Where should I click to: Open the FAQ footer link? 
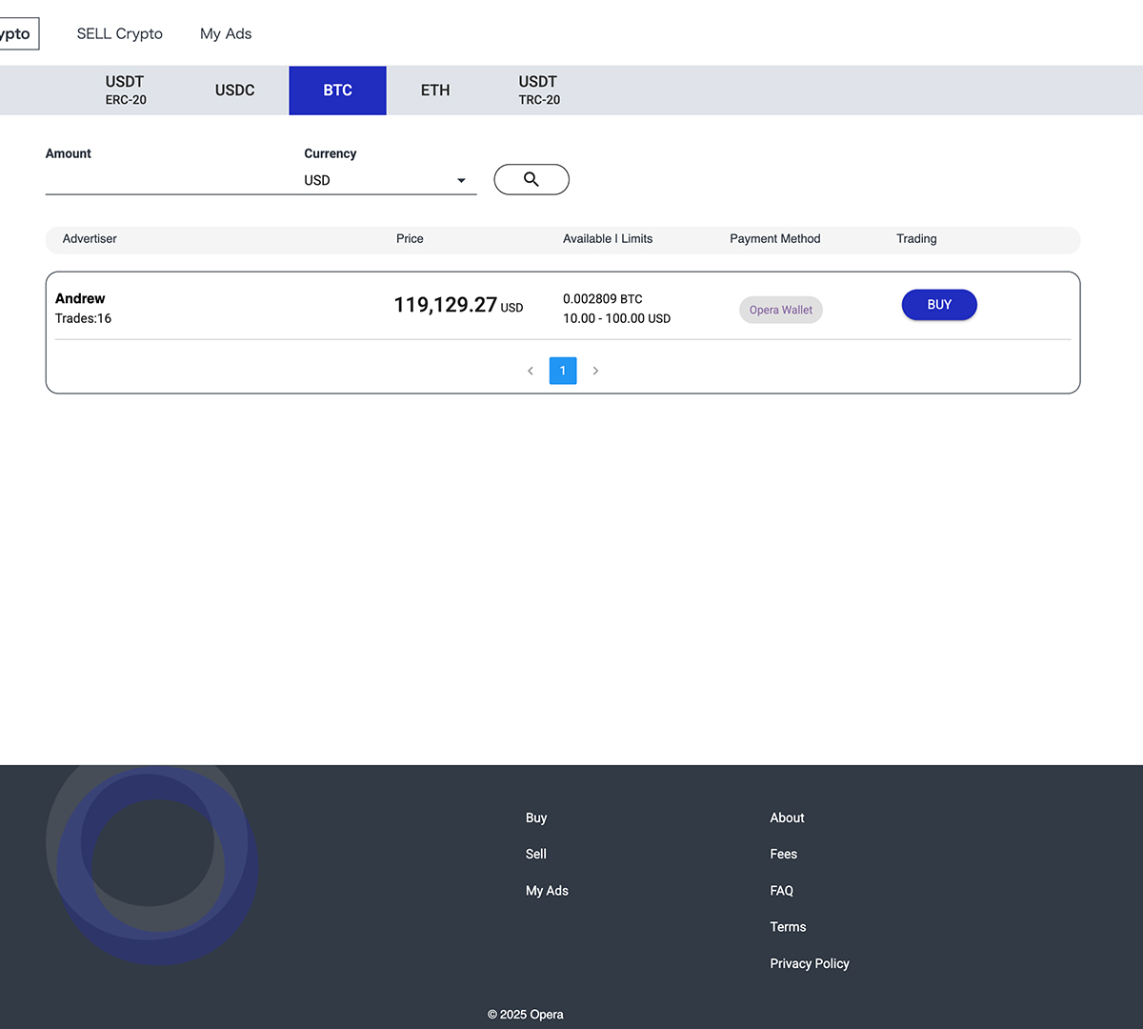coord(781,891)
